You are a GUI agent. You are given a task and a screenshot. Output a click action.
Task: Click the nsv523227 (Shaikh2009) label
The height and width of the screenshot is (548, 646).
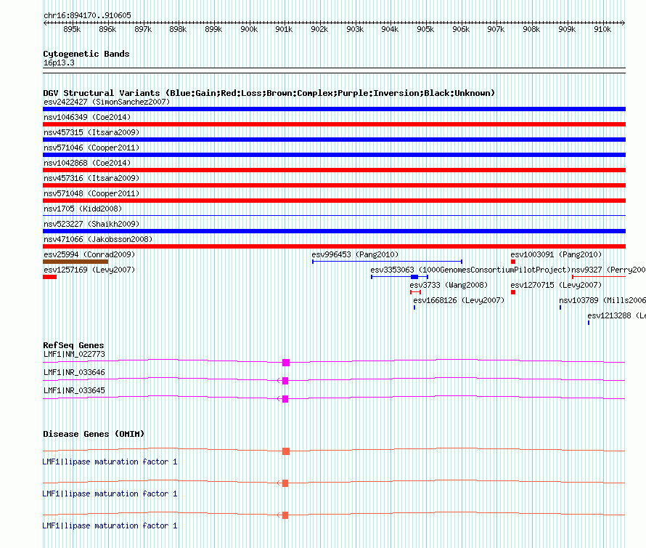point(91,224)
